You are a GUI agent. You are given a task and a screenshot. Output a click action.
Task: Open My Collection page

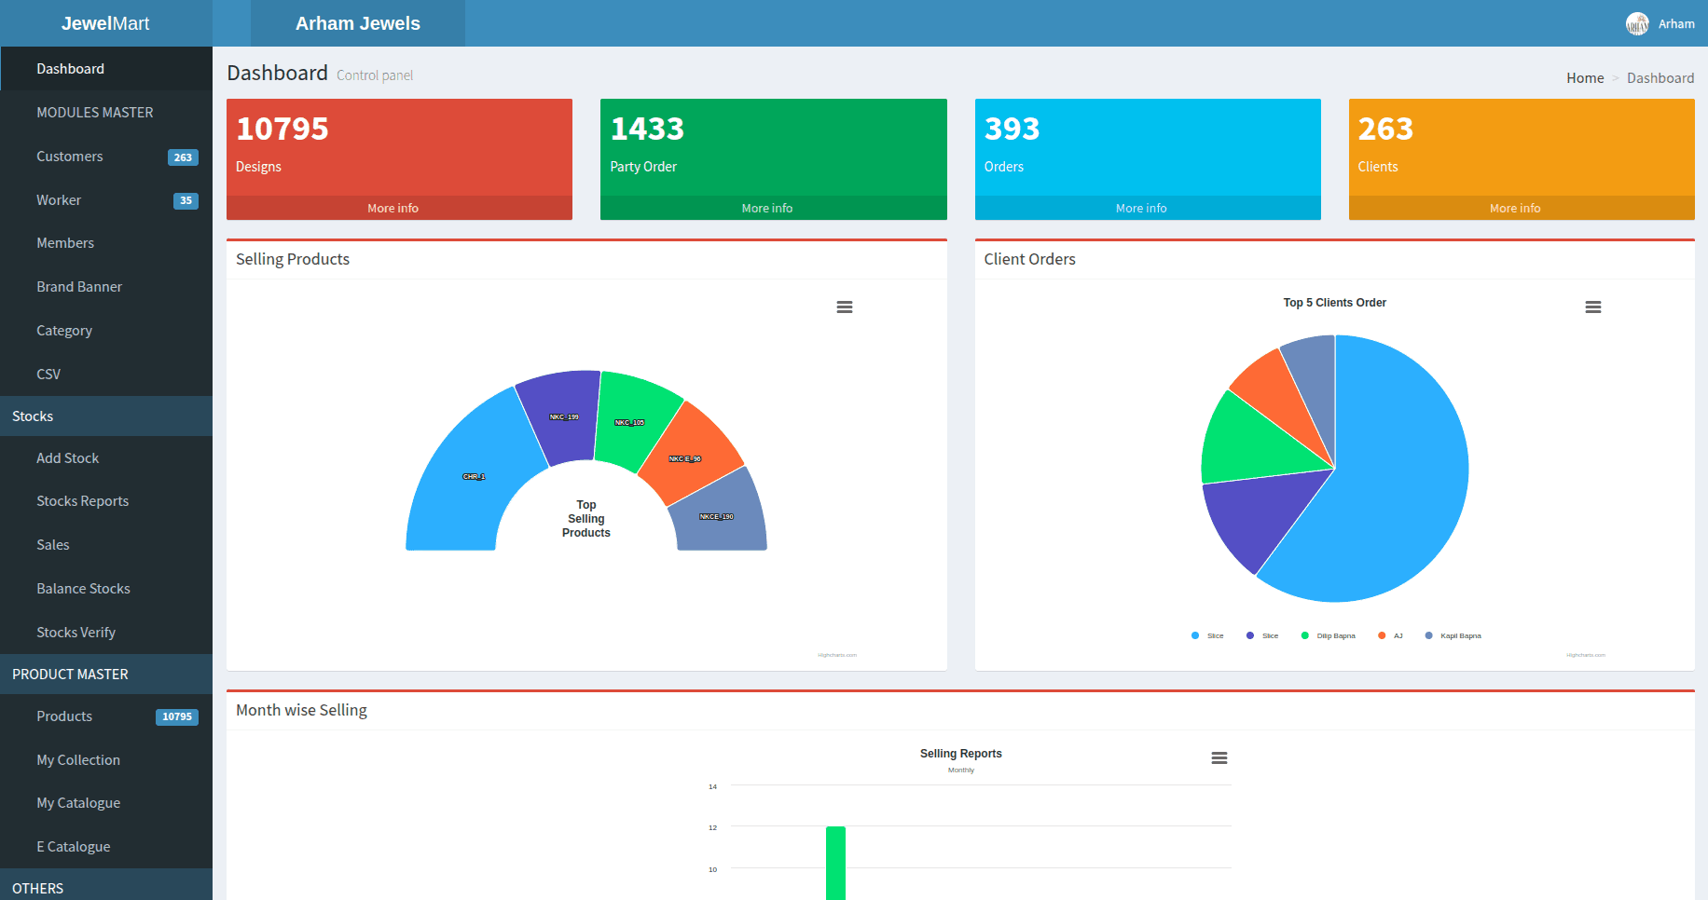[x=106, y=760]
